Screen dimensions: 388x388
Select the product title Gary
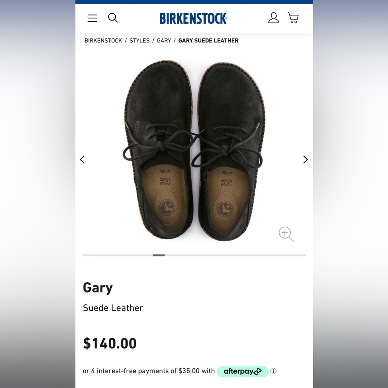point(97,288)
